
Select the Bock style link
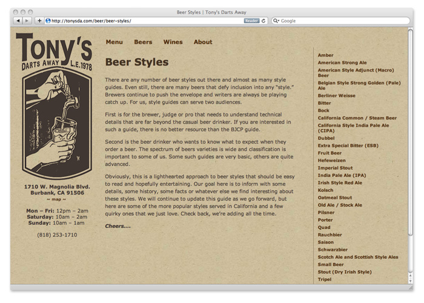pos(323,111)
